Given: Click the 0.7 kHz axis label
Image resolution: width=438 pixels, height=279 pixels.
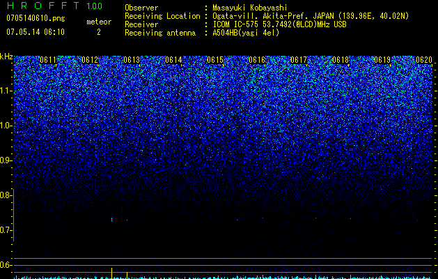Looking at the screenshot, I should pos(6,230).
